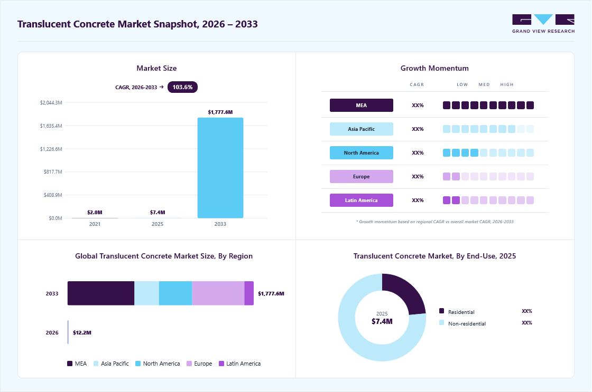Image resolution: width=592 pixels, height=392 pixels.
Task: Click the Europe legend swatch
Action: pyautogui.click(x=189, y=364)
